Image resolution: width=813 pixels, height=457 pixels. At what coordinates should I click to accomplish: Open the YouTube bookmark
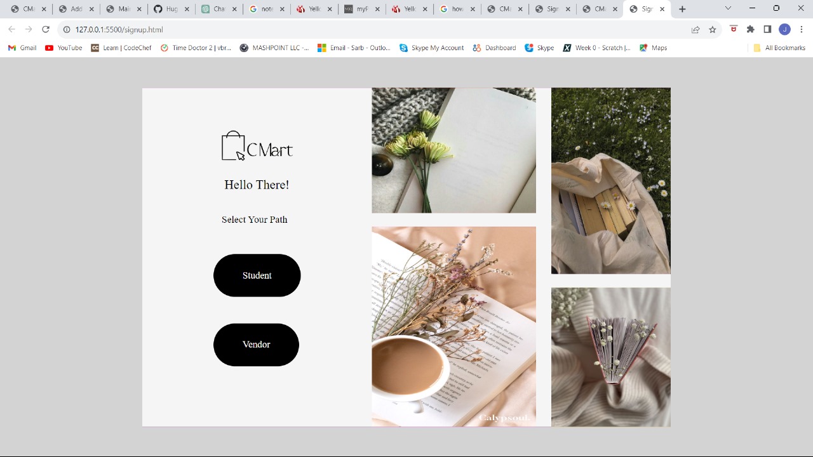[x=64, y=48]
